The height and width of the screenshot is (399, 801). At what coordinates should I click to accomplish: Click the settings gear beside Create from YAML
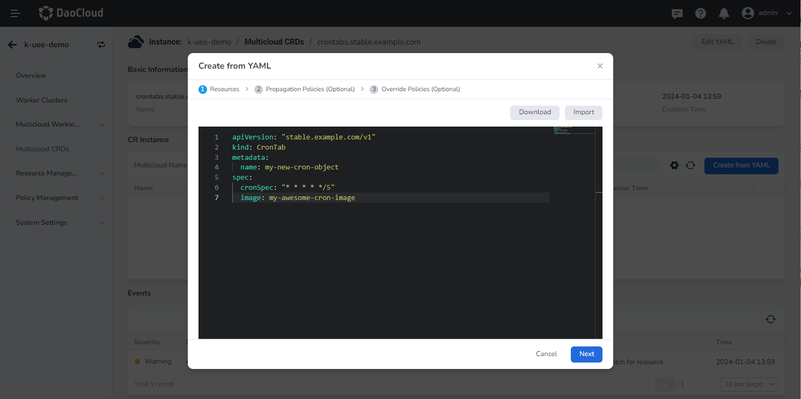point(674,165)
